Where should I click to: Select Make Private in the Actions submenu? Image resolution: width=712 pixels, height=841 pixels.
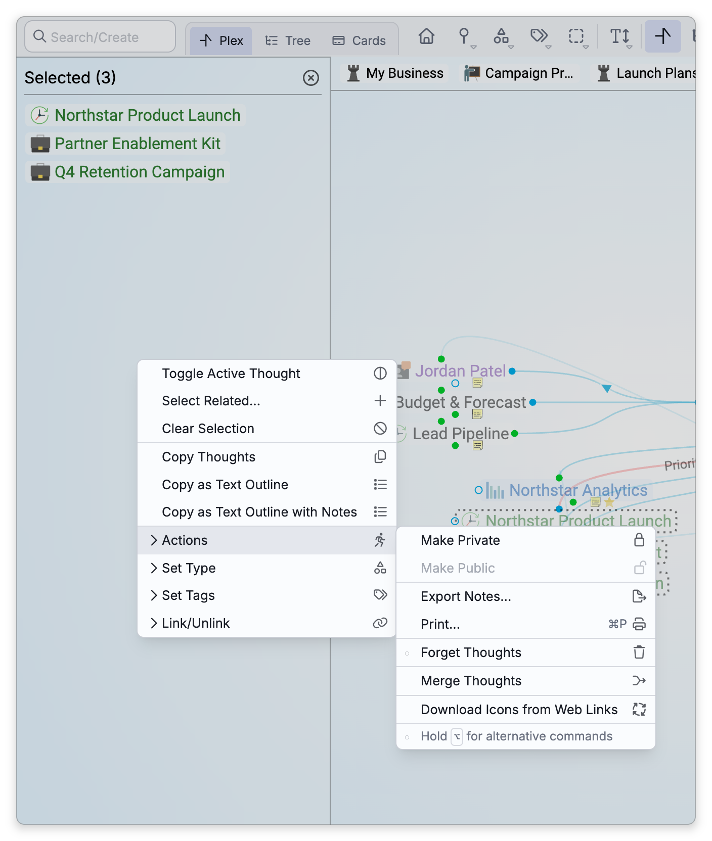(525, 540)
